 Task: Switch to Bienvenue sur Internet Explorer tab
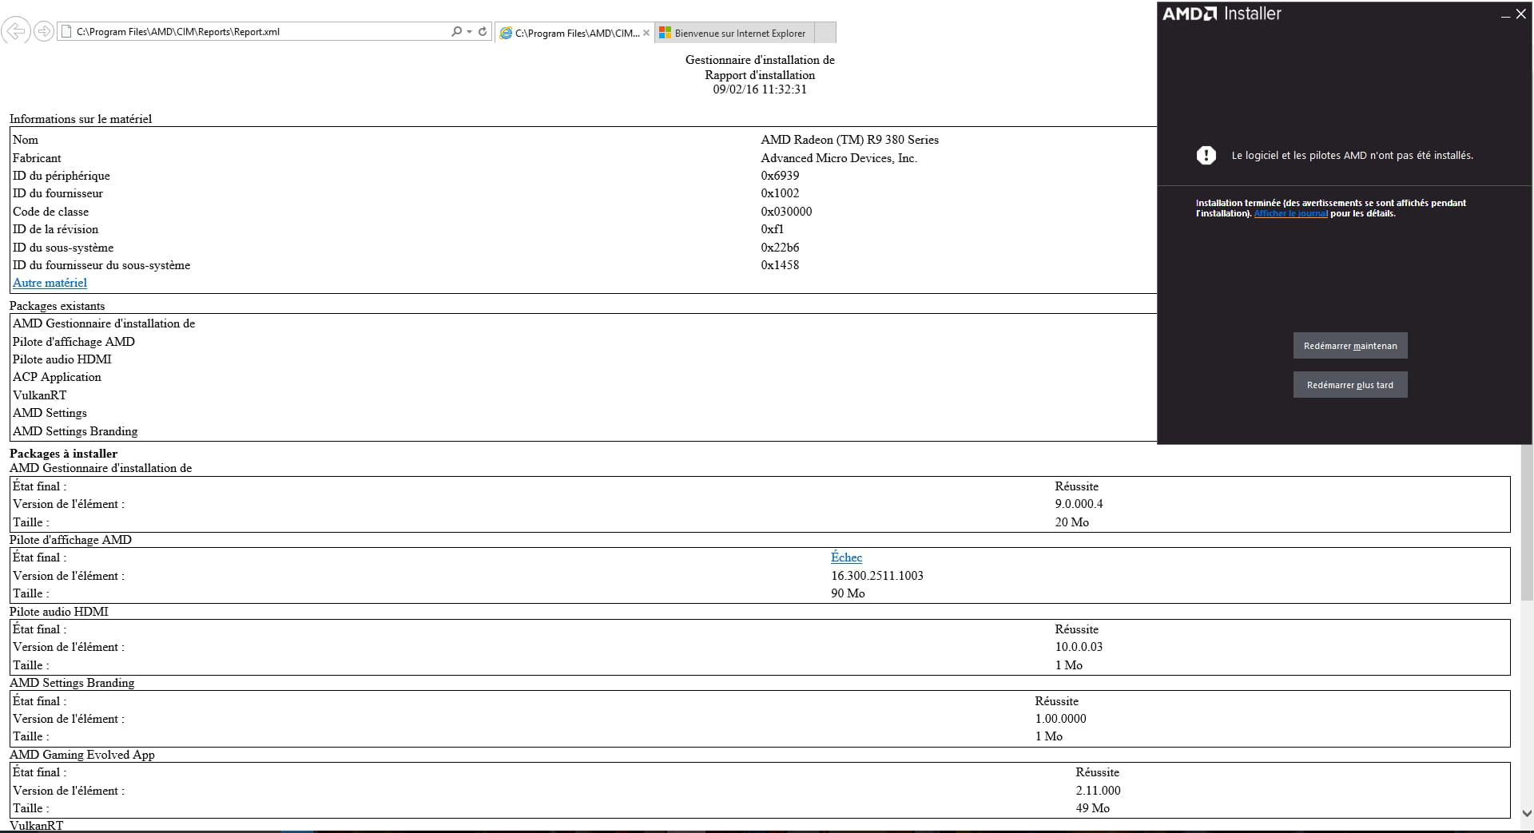[x=733, y=33]
